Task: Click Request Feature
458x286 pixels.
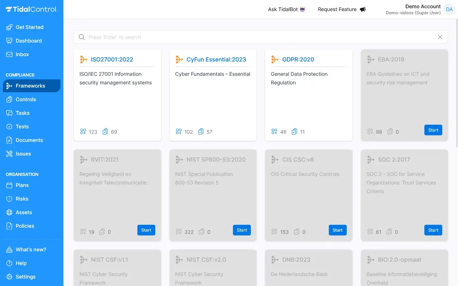Action: (x=342, y=9)
